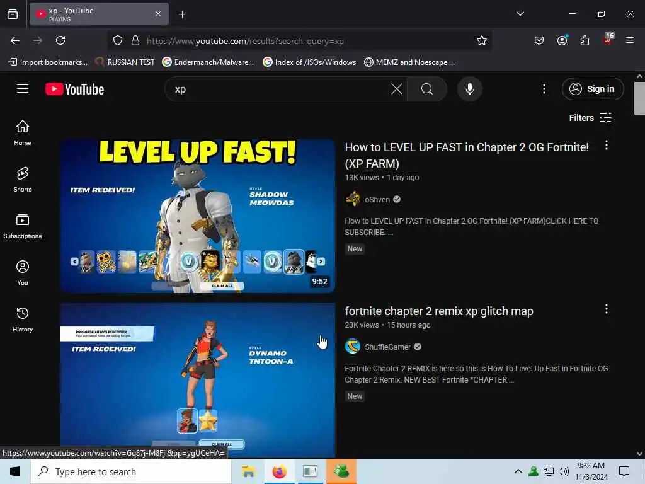Open the Windows Start menu

click(15, 471)
